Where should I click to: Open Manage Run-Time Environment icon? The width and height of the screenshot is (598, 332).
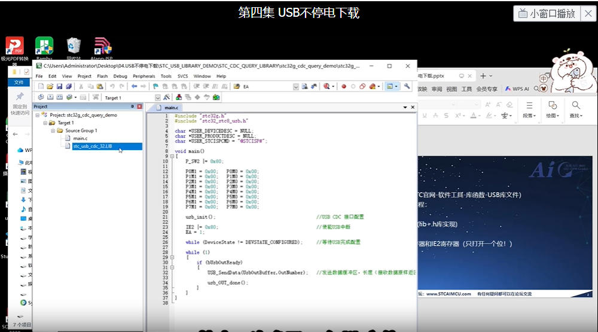coord(197,98)
